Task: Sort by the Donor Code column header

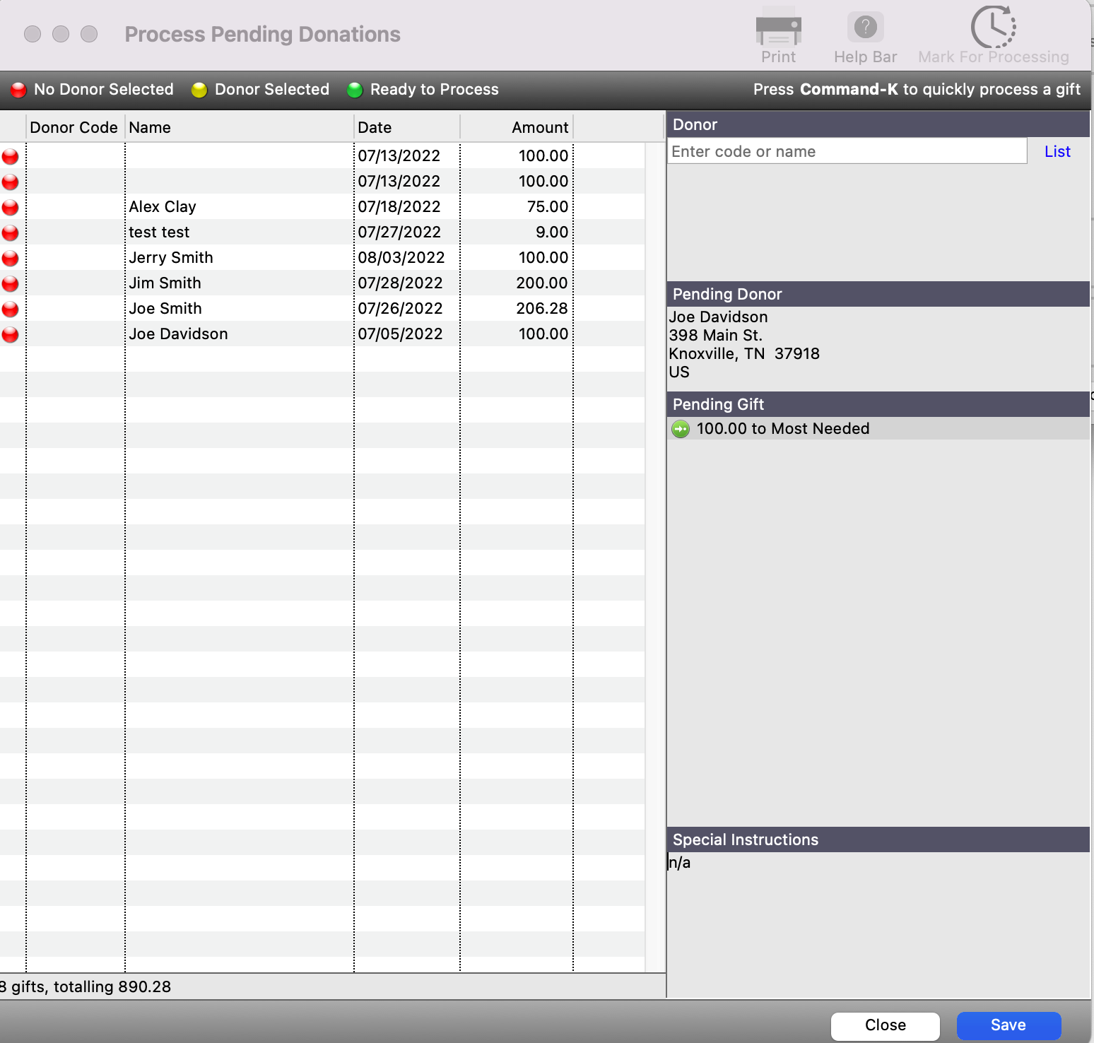Action: 74,128
